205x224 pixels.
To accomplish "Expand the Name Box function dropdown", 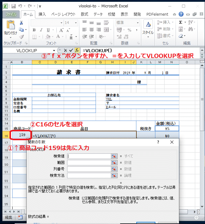I will tap(54, 50).
